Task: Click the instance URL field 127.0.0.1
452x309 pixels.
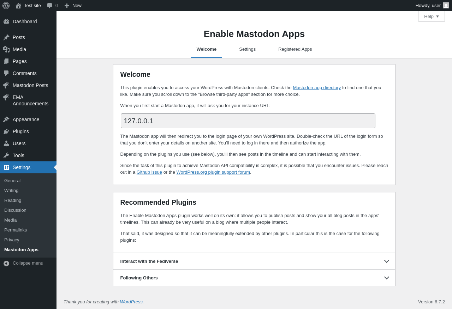Action: coord(248,121)
